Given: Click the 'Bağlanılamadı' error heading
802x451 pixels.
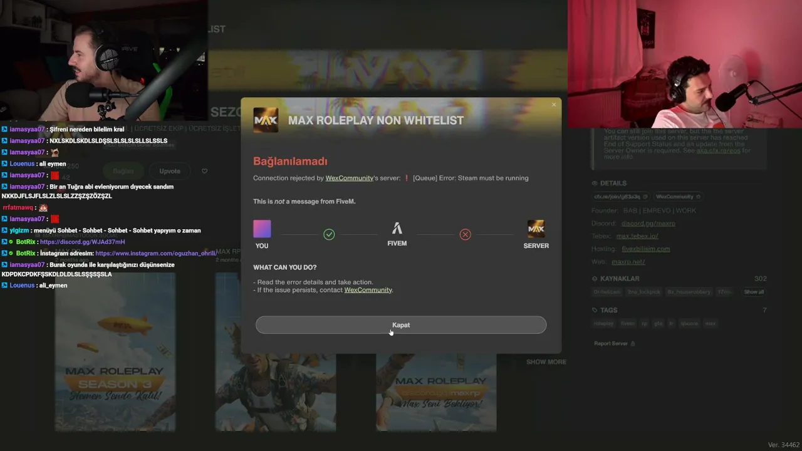Looking at the screenshot, I should pyautogui.click(x=290, y=161).
